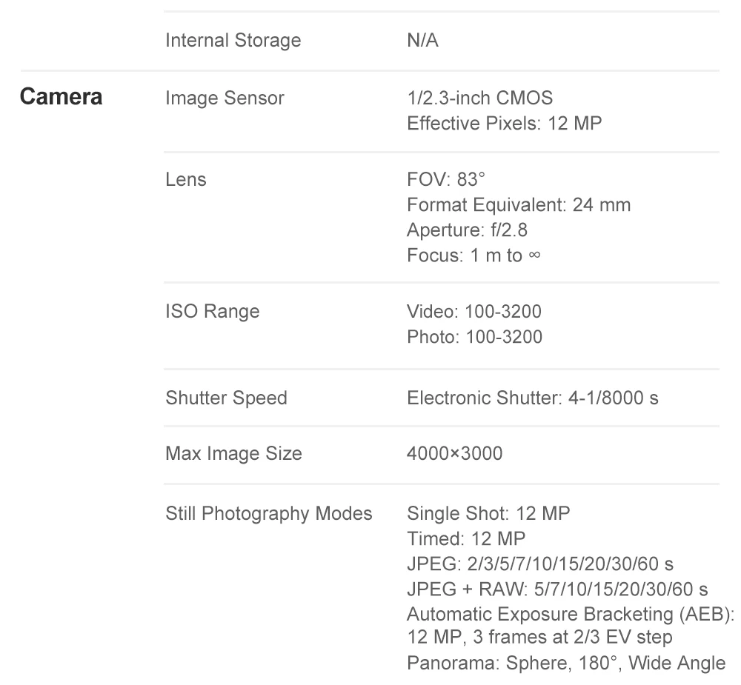Click the Focus: 1 m to ∞ line
The width and height of the screenshot is (741, 685).
(x=473, y=255)
